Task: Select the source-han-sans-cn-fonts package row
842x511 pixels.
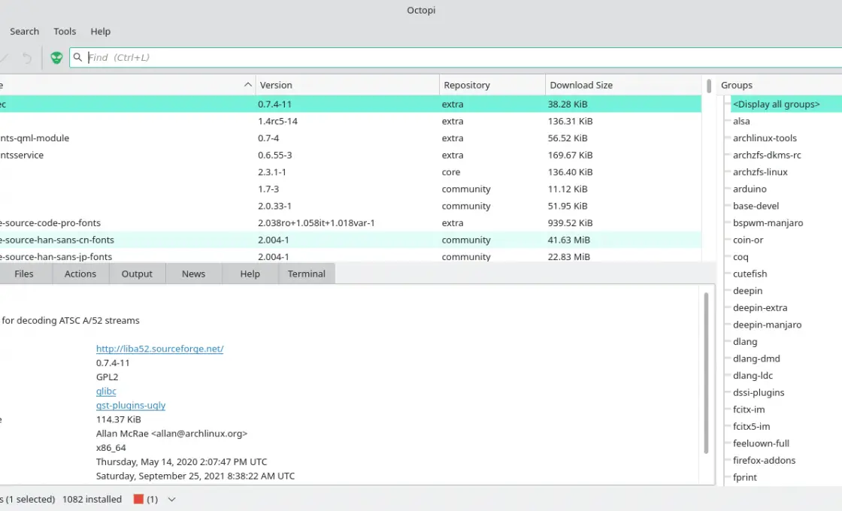Action: pyautogui.click(x=350, y=240)
